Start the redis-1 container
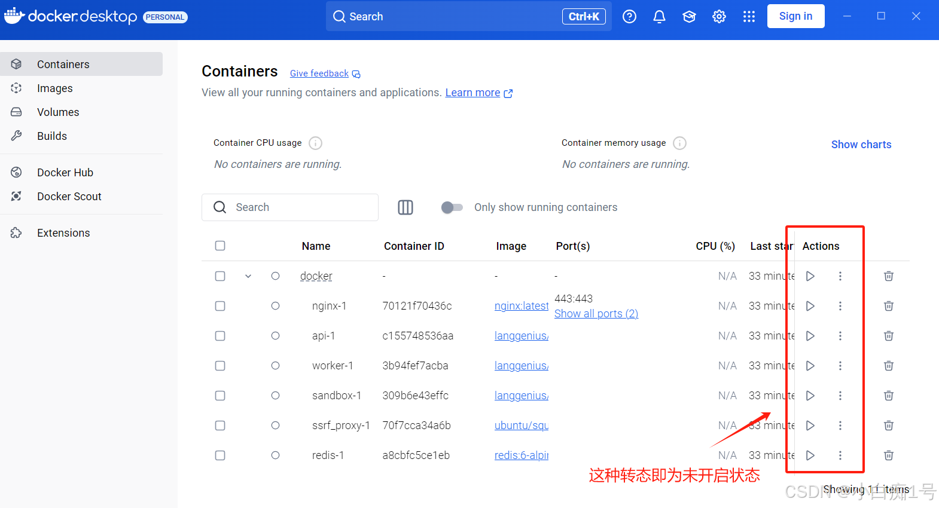This screenshot has height=508, width=939. [x=810, y=455]
